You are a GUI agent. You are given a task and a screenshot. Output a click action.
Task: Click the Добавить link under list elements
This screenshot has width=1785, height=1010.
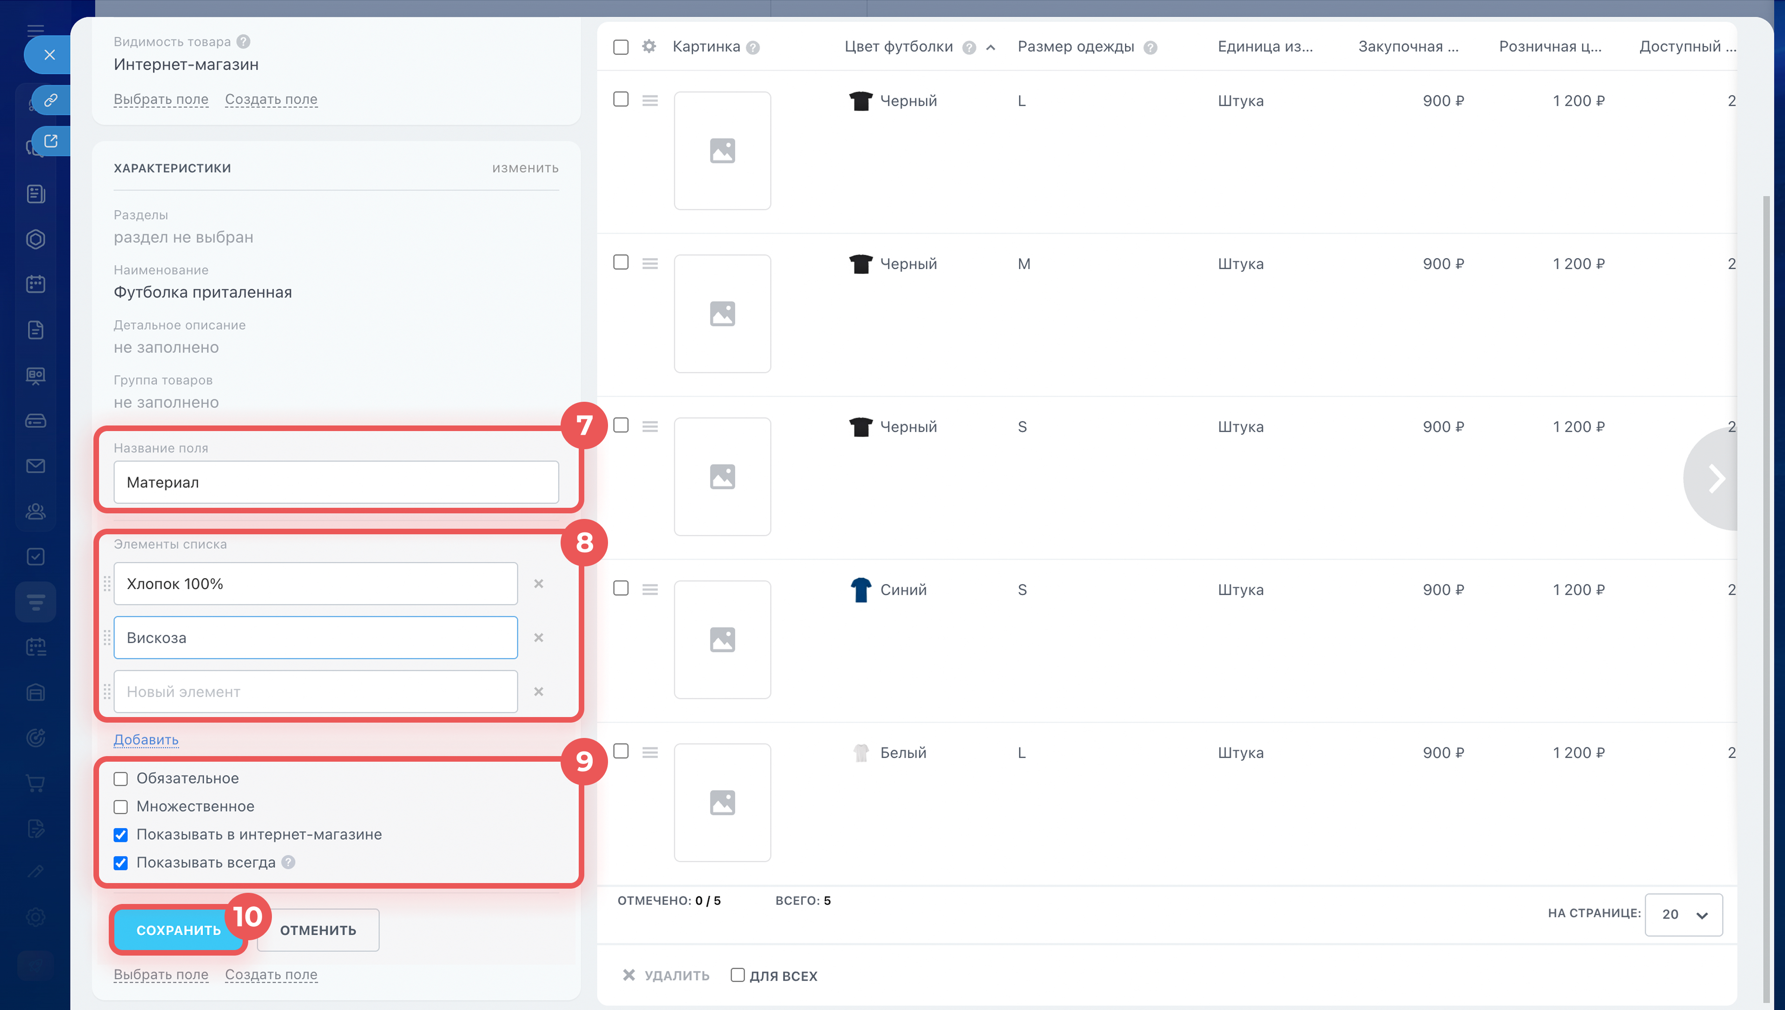[x=145, y=739]
